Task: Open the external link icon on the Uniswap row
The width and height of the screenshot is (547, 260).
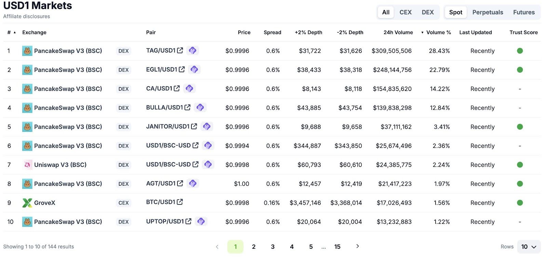Action: coord(195,164)
